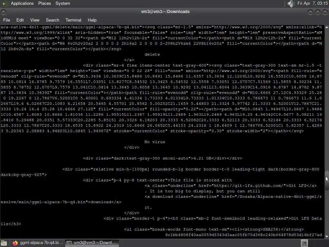
Task: Click the 'This file is stored with' text
Action: [201, 180]
